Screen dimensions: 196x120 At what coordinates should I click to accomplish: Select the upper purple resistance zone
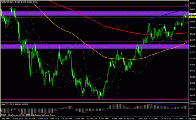tap(94, 13)
